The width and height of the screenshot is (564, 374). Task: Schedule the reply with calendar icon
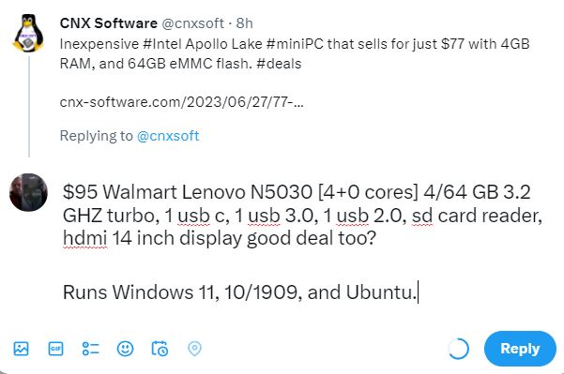[160, 349]
